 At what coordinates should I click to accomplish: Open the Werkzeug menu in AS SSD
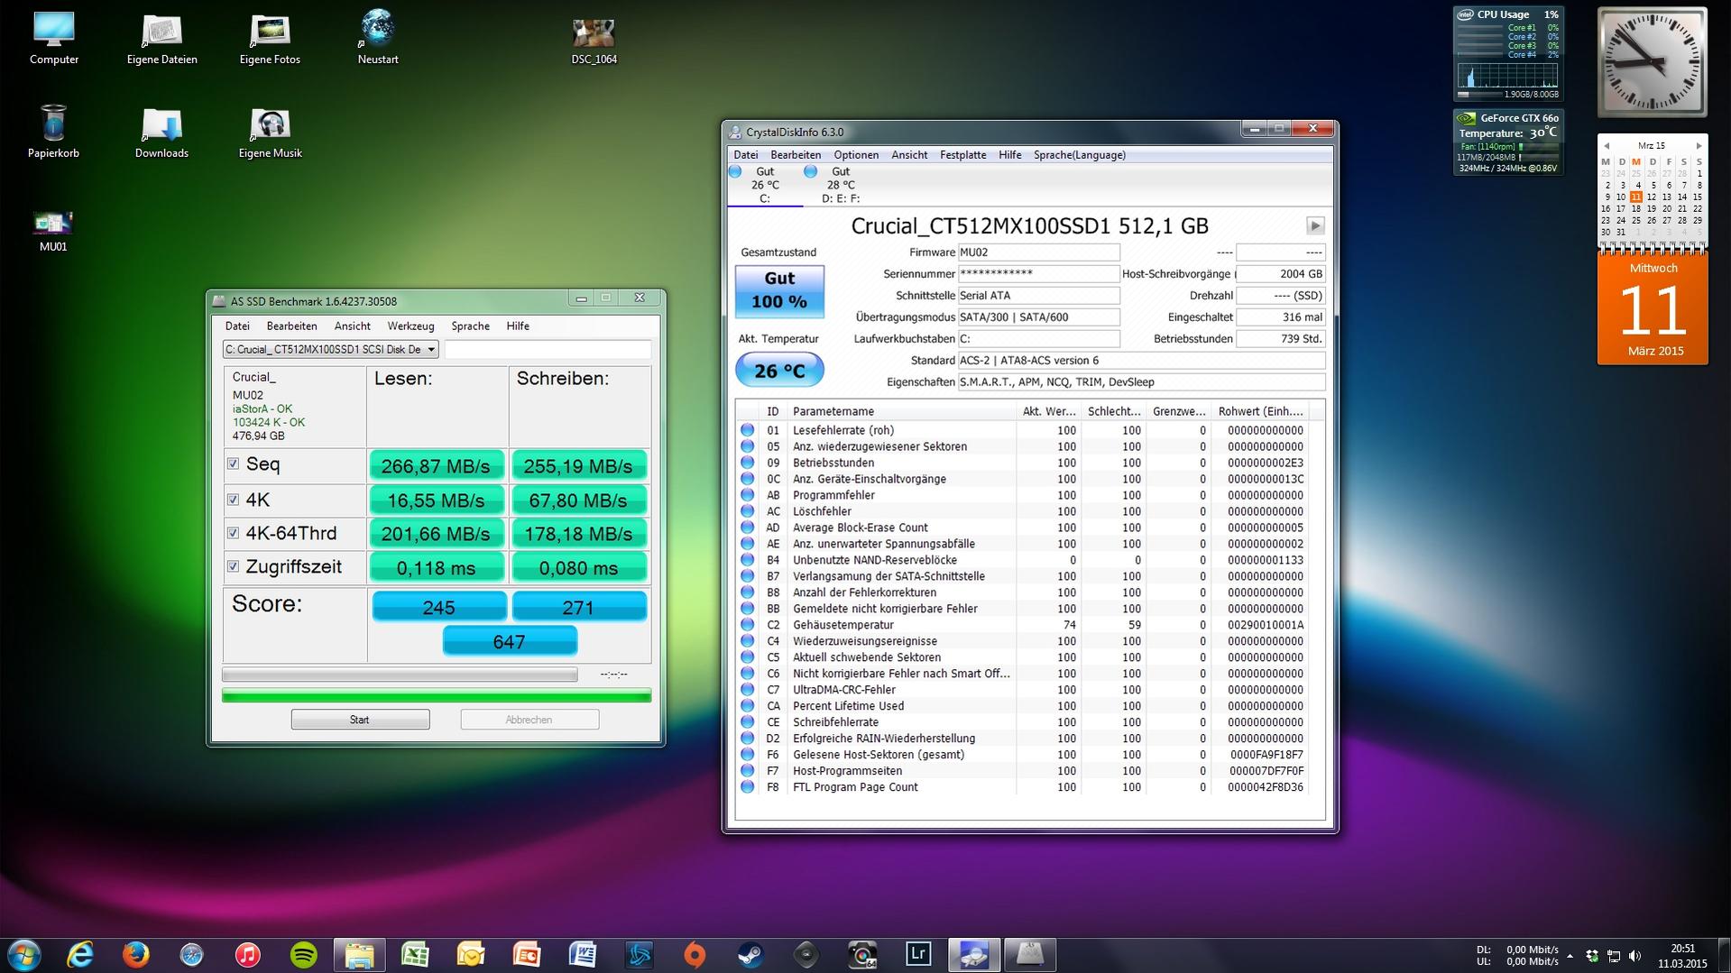tap(410, 326)
